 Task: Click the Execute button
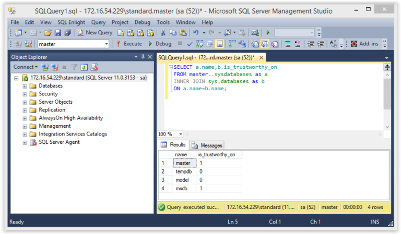click(x=129, y=44)
